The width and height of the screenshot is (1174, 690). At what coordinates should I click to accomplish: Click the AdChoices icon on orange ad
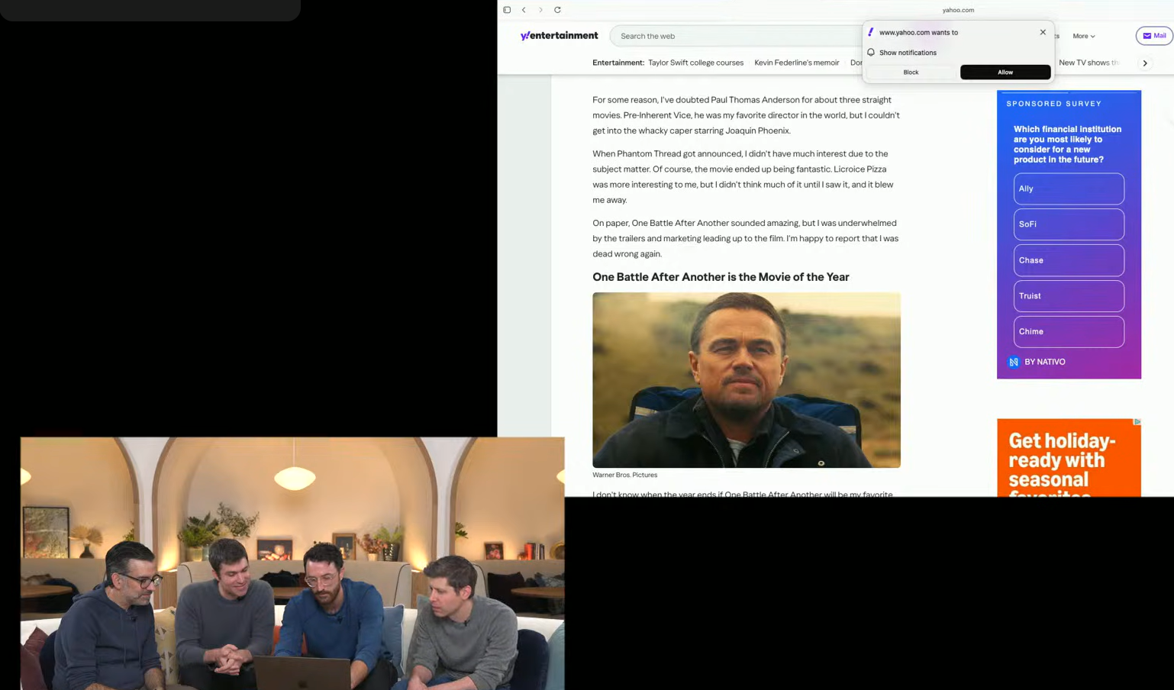coord(1137,422)
